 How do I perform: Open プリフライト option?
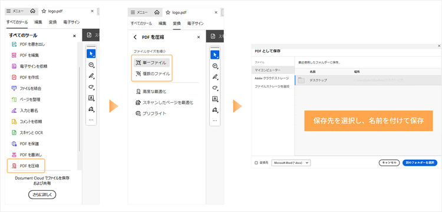(x=150, y=114)
